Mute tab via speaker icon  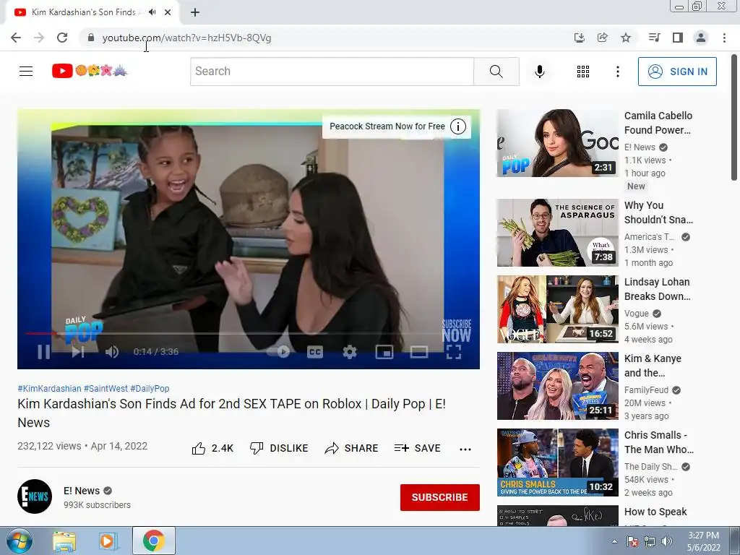pyautogui.click(x=152, y=12)
